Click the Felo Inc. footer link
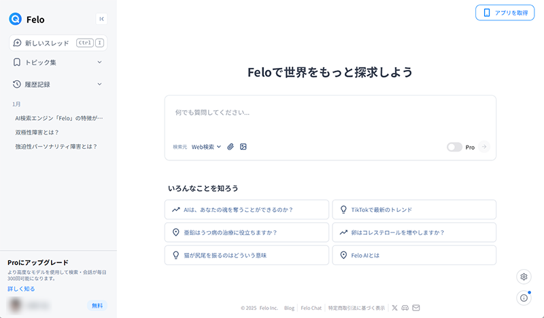544x318 pixels. [269, 308]
